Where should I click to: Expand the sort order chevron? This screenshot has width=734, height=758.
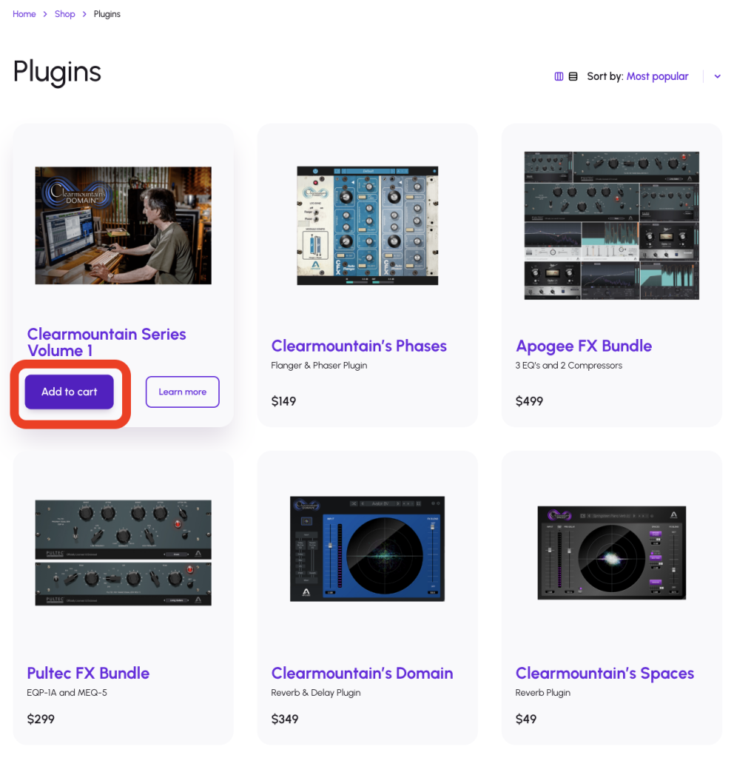717,76
